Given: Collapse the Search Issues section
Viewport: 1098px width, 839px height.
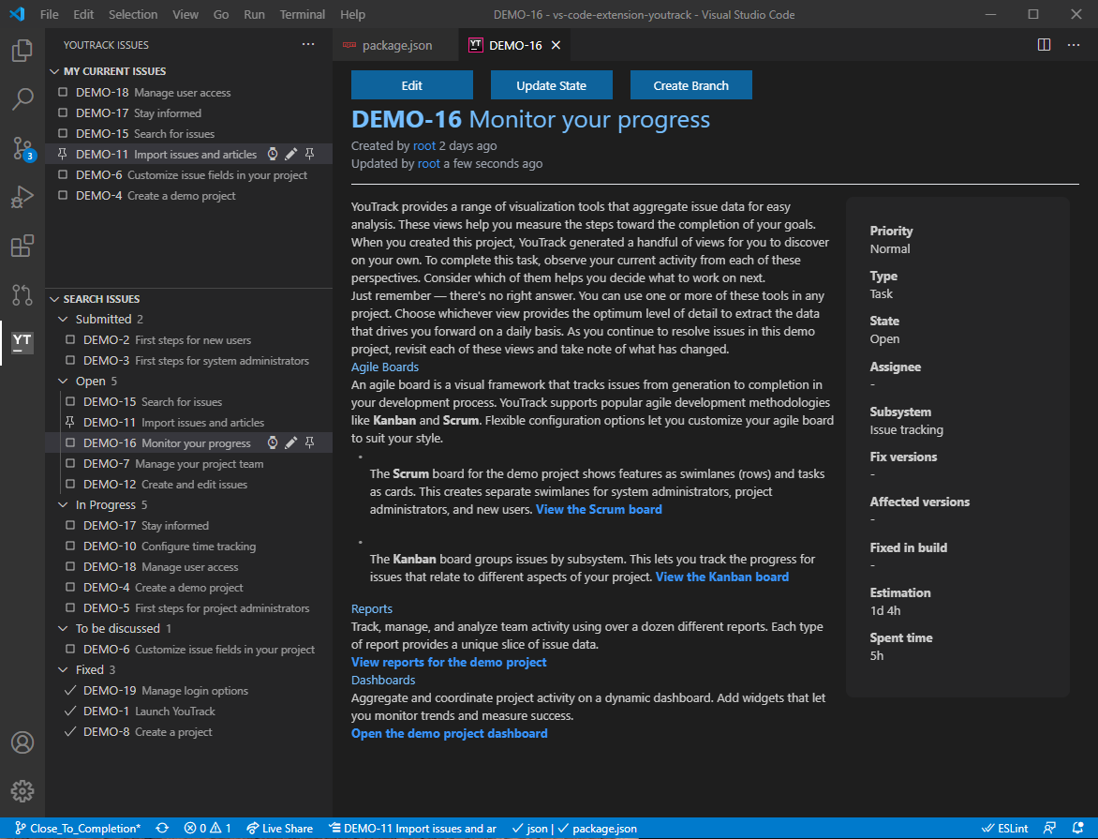Looking at the screenshot, I should click(54, 299).
